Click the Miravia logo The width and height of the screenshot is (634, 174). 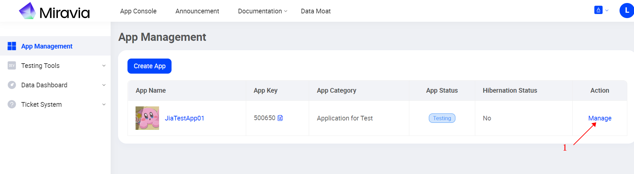click(54, 11)
